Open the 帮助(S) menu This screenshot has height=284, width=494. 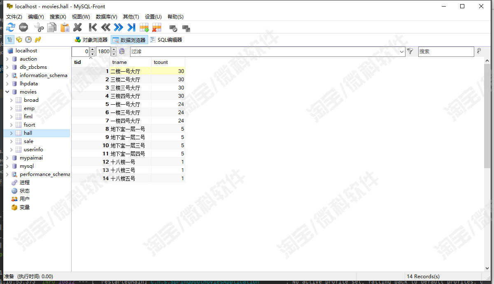(175, 16)
